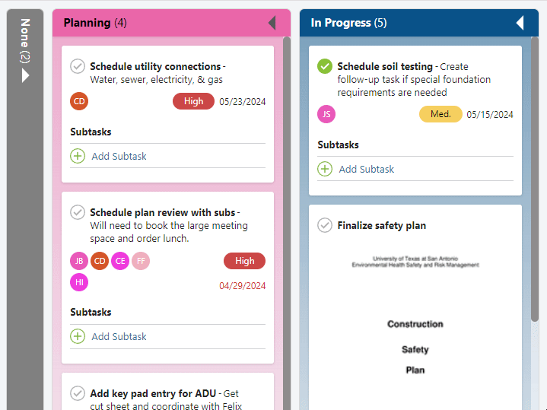The image size is (547, 410).
Task: Click the JB avatar on plan review card
Action: pos(79,261)
